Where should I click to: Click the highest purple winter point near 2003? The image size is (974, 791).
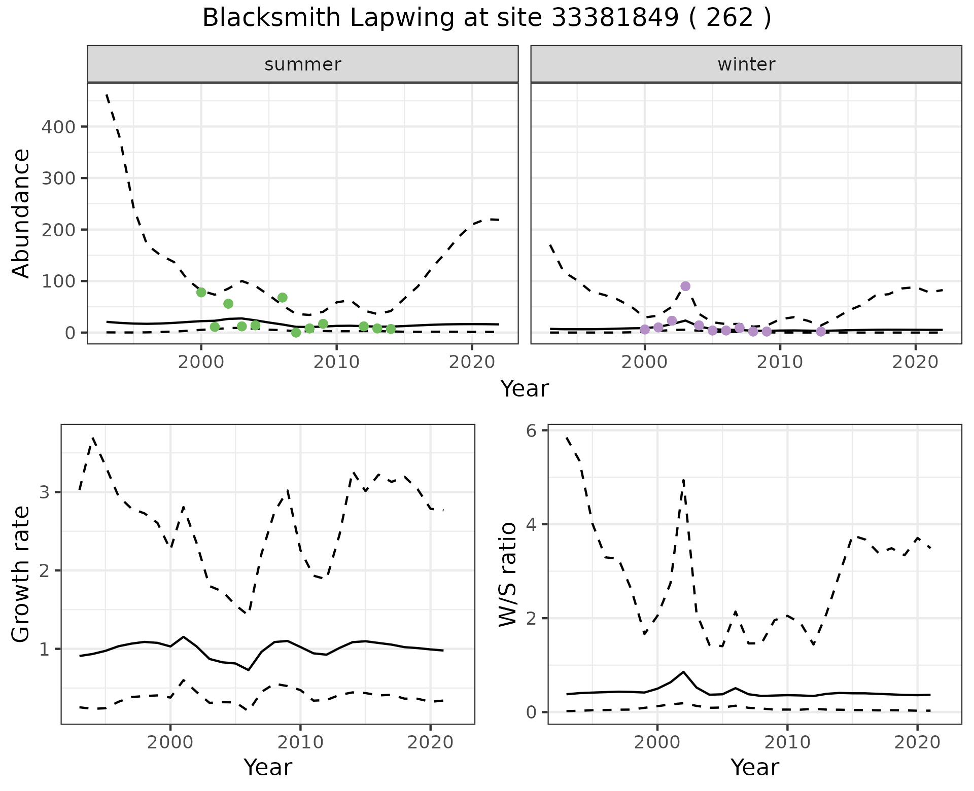click(x=685, y=286)
